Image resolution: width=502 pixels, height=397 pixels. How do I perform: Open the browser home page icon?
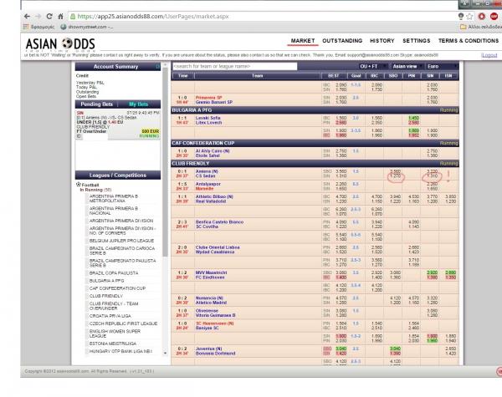[60, 17]
